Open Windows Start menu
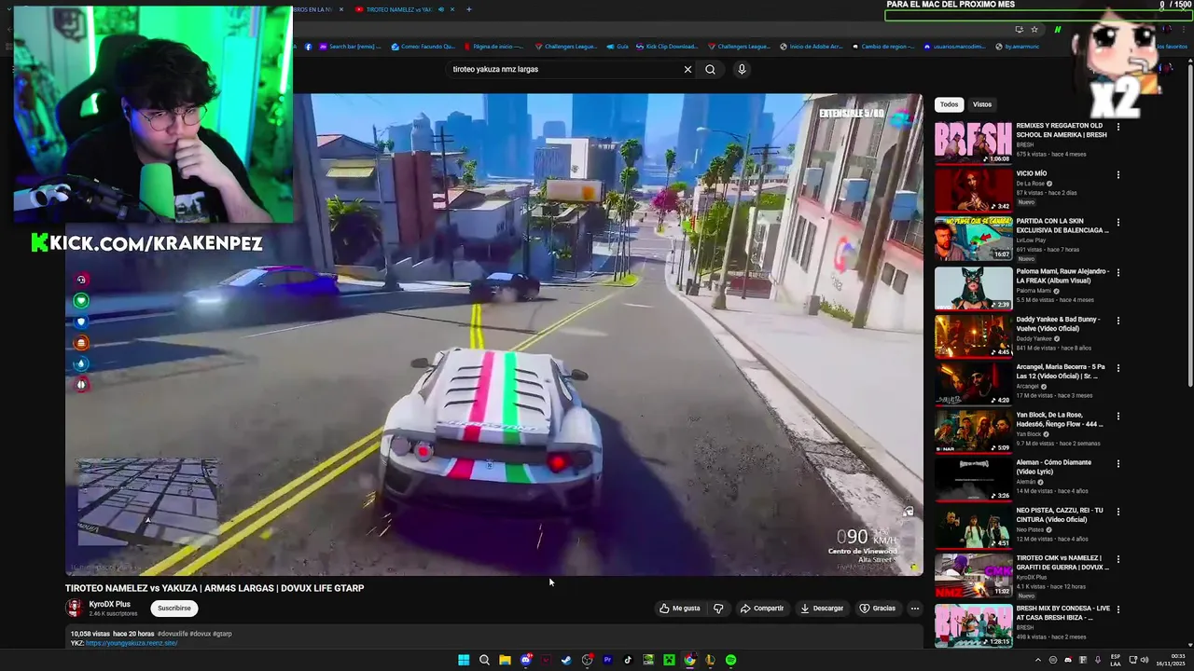 (x=464, y=660)
